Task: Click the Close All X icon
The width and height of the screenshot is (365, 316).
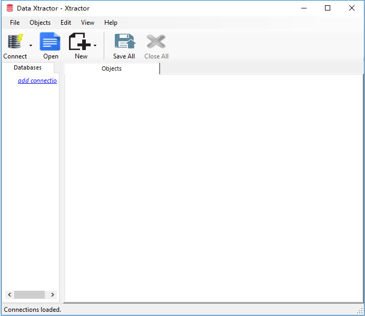Action: 156,42
